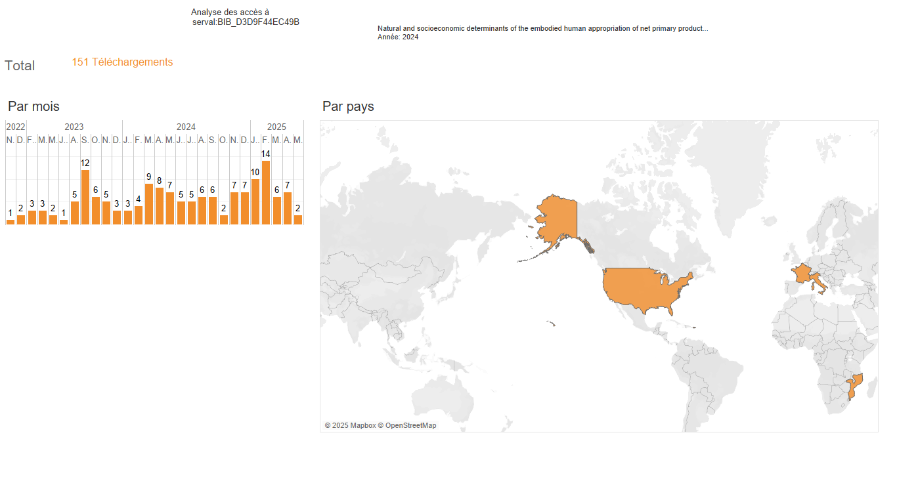Select the April 2024 bar labeled 8

[160, 206]
